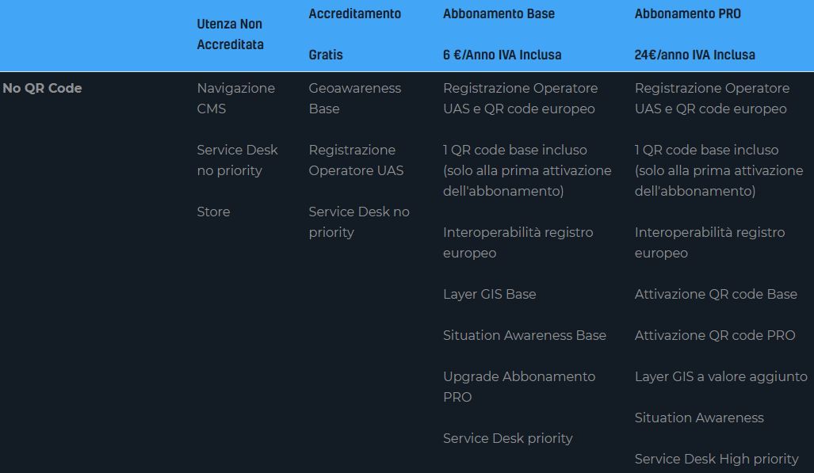814x473 pixels.
Task: Select the No QR Code row label
Action: tap(42, 88)
